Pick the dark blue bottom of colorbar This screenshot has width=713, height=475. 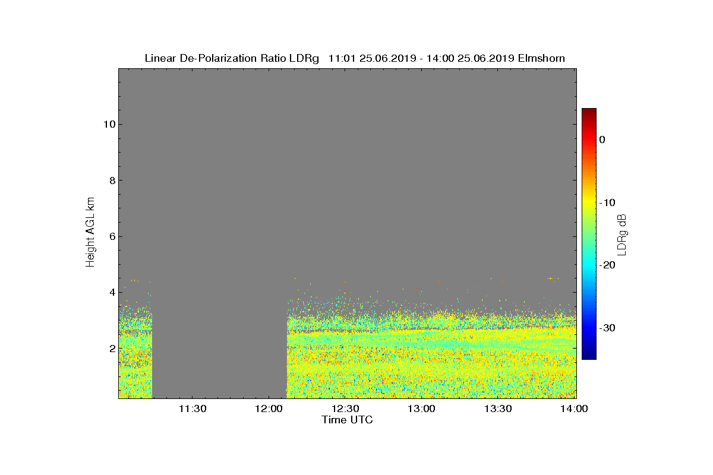[589, 356]
